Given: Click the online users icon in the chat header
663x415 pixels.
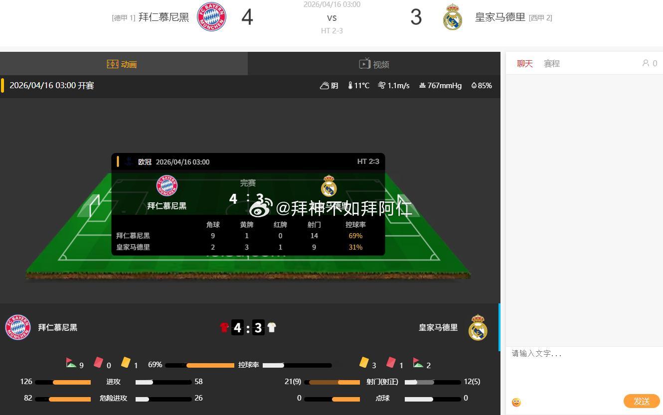Looking at the screenshot, I should coord(646,63).
